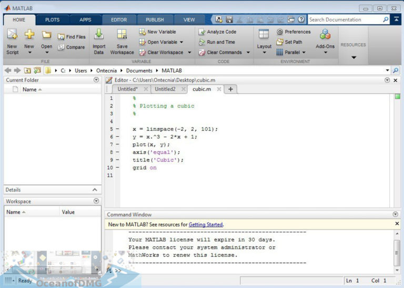
Task: Click Run and Time
Action: coord(217,42)
